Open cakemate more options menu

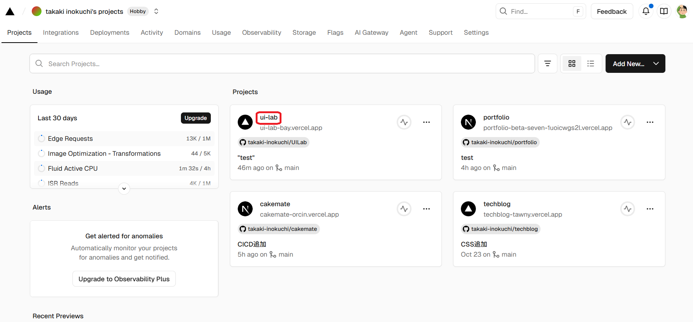pyautogui.click(x=426, y=209)
